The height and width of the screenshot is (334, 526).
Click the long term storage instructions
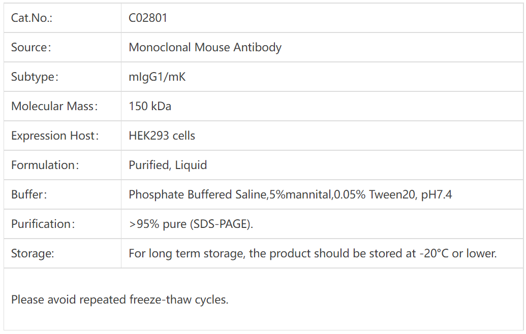[313, 254]
